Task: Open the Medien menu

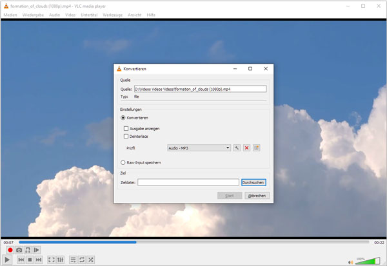Action: click(10, 15)
